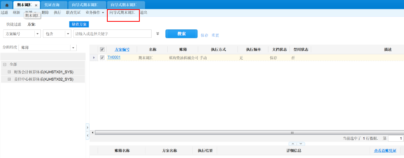The width and height of the screenshot is (404, 158).
Task: Expand 财务会计核算体系 tree node
Action: [10, 72]
